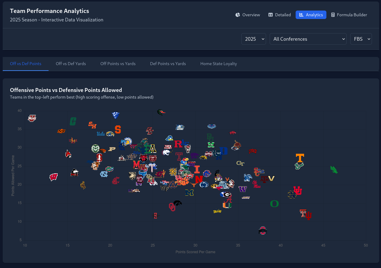Select the green Oregon O logo
Screen dimensions: 381x268
274,204
